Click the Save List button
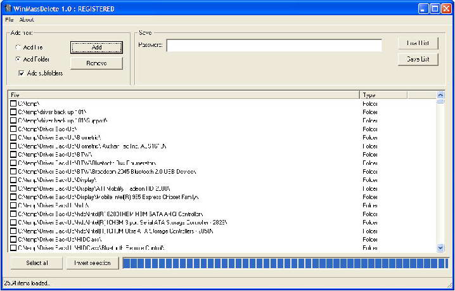The height and width of the screenshot is (291, 455). [x=418, y=59]
